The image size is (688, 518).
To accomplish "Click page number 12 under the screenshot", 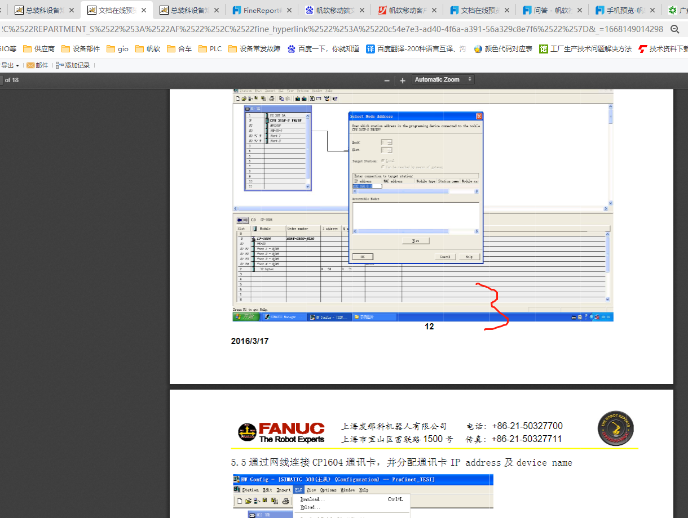I will [x=429, y=327].
